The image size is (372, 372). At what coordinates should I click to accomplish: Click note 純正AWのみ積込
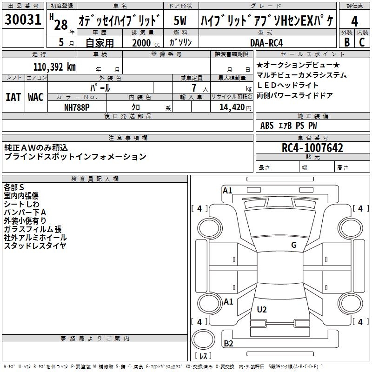pyautogui.click(x=36, y=148)
